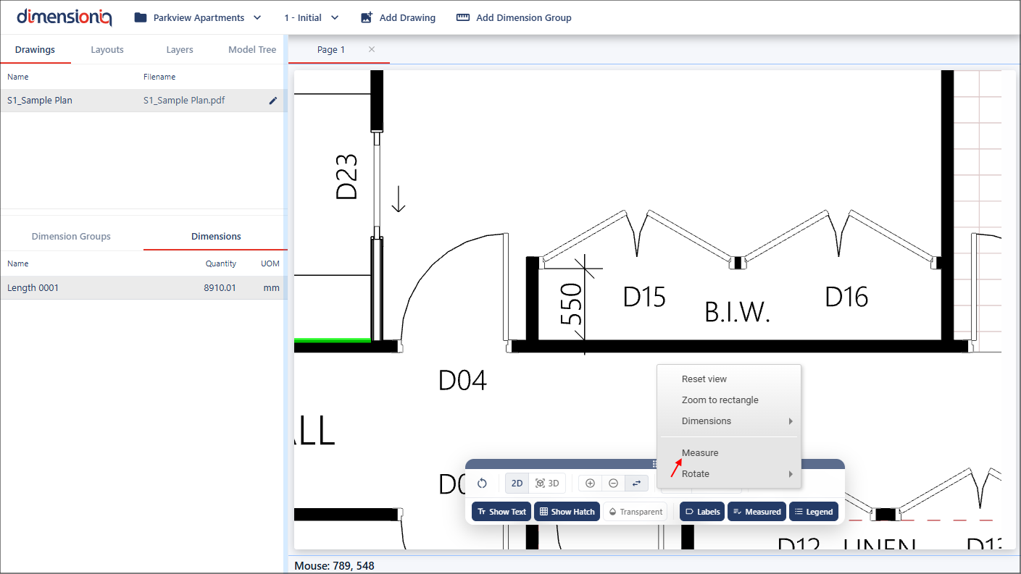Viewport: 1021px width, 574px height.
Task: Click the Add Drawing button
Action: (398, 17)
